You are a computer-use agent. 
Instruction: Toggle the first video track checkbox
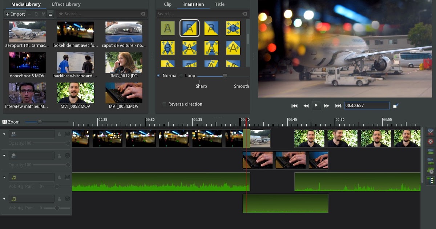click(x=67, y=134)
